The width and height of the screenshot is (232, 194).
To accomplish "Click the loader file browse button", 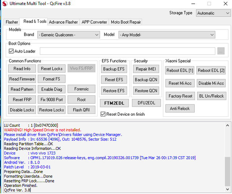I will tap(221, 51).
